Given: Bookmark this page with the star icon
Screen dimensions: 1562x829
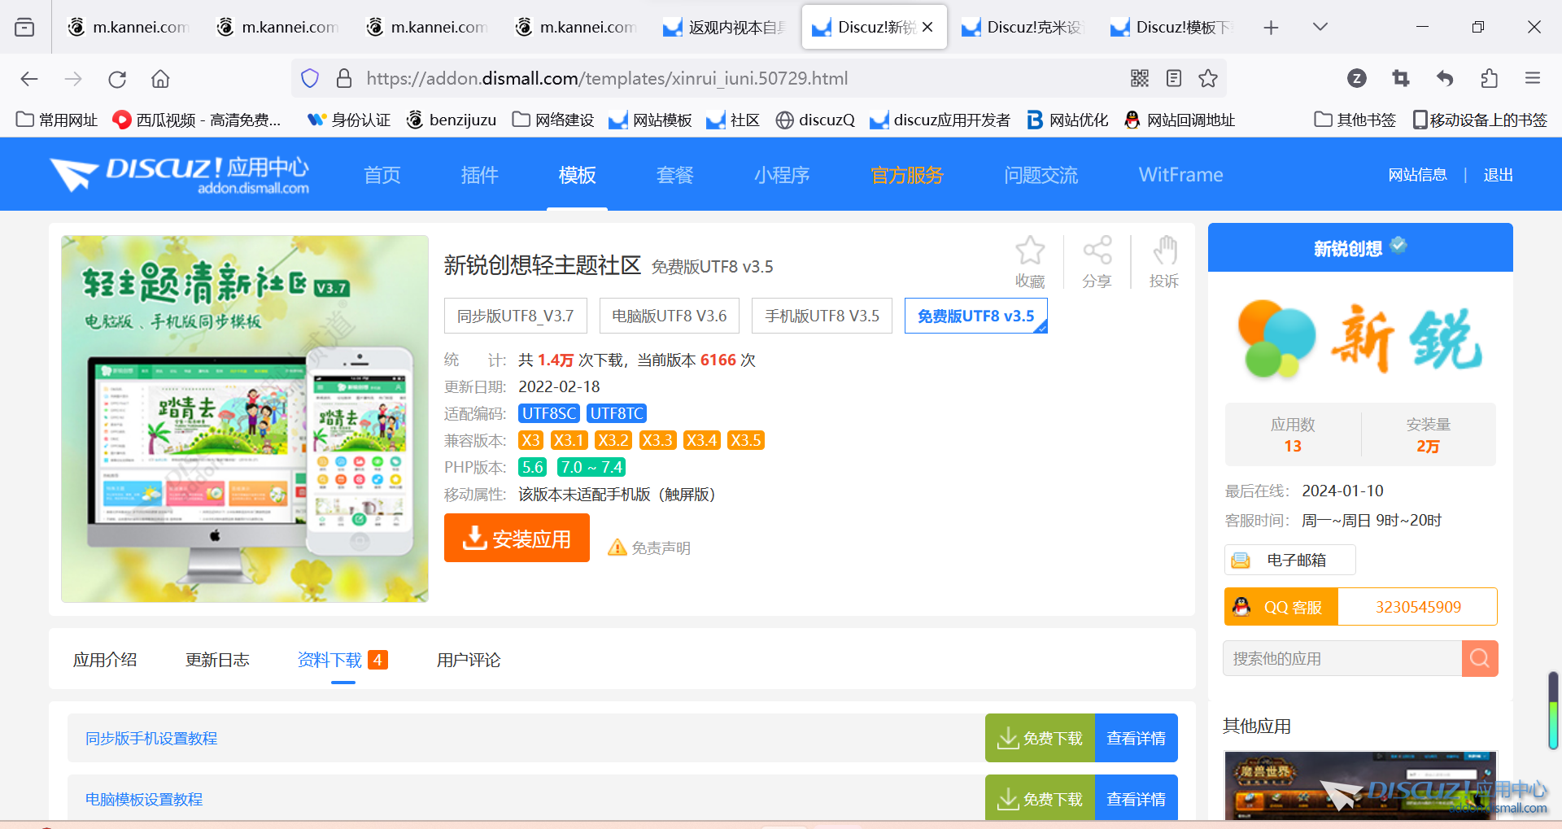Looking at the screenshot, I should (x=1208, y=78).
